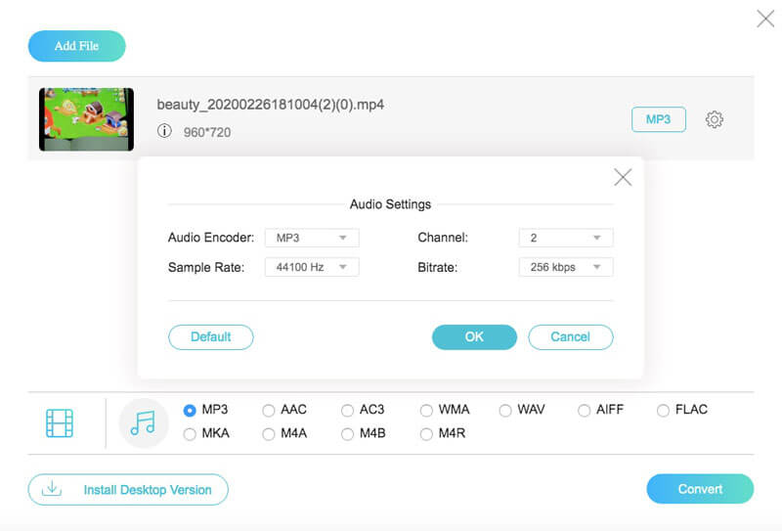The image size is (782, 531).
Task: Click the Channel: label
Action: coord(443,238)
